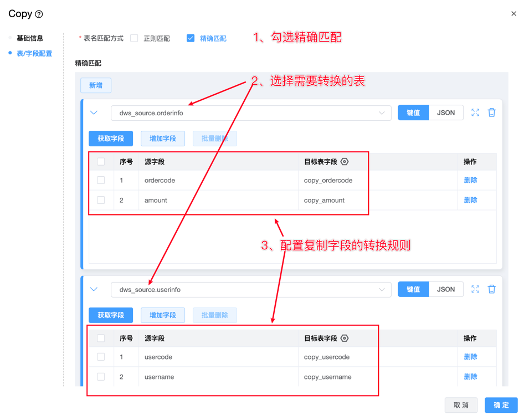Image resolution: width=524 pixels, height=420 pixels.
Task: Click 确定 to confirm
Action: tap(501, 405)
